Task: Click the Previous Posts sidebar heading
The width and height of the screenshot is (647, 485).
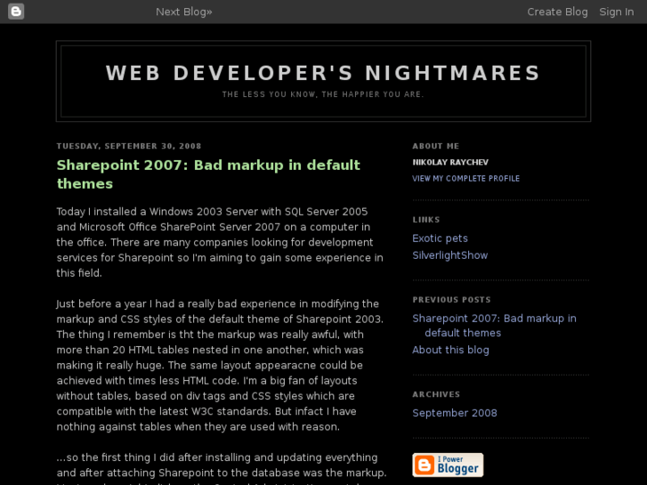Action: coord(451,300)
